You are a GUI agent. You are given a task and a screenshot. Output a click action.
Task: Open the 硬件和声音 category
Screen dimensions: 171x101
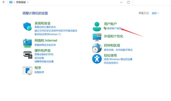point(42,50)
